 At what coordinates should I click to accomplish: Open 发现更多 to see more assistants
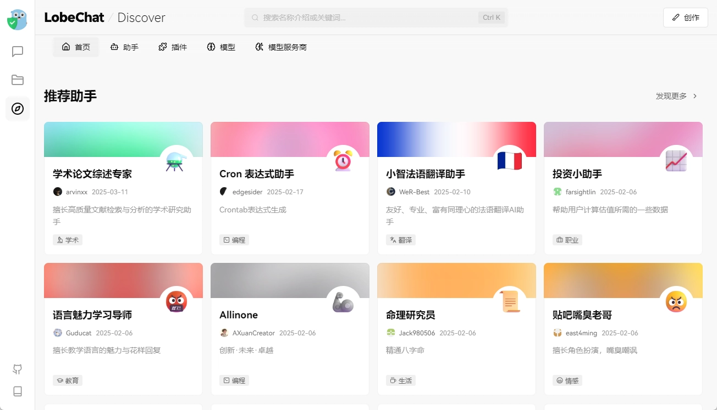tap(675, 96)
